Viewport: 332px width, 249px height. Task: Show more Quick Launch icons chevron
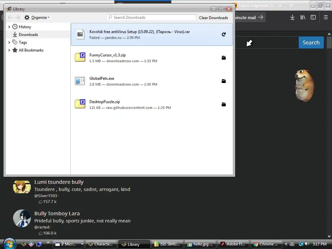point(48,243)
